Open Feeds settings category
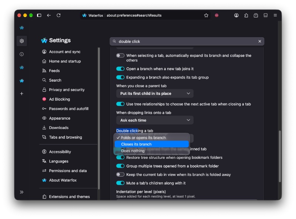 [x=51, y=71]
